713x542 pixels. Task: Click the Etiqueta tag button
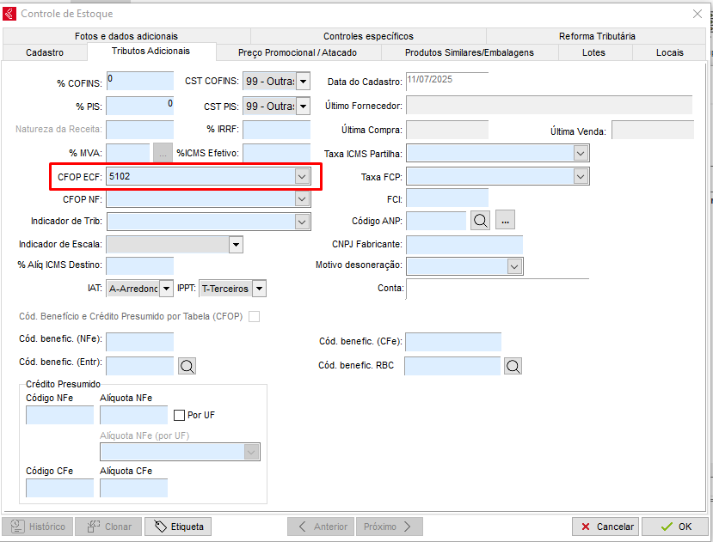pos(178,527)
